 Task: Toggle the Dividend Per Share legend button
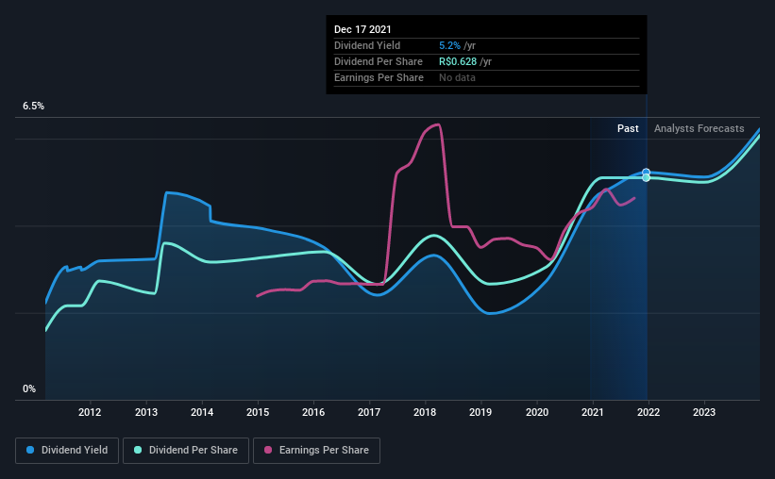click(x=186, y=451)
